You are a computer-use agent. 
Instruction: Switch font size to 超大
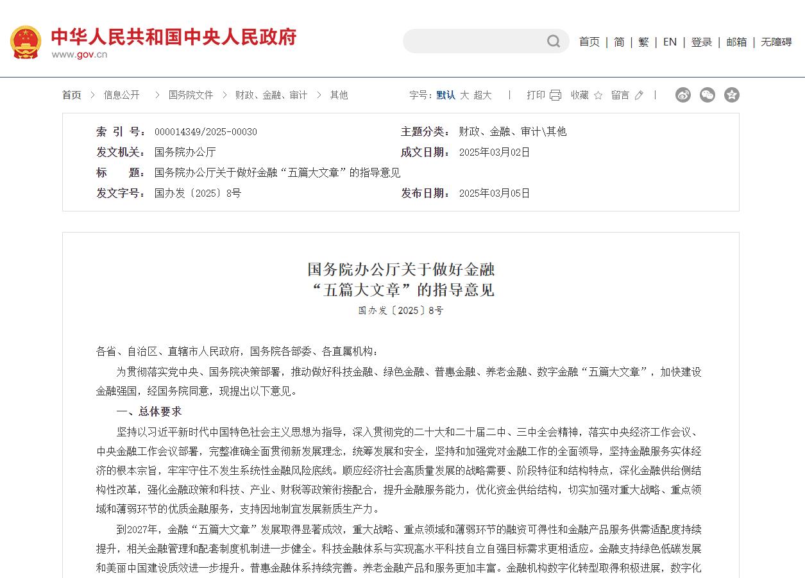[x=482, y=95]
